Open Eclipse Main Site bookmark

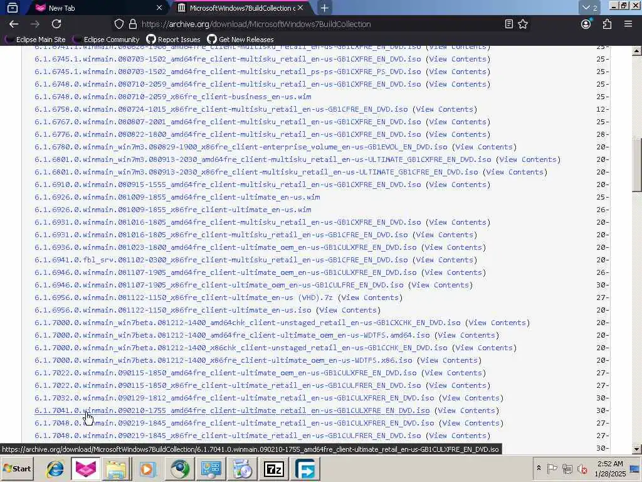[35, 40]
